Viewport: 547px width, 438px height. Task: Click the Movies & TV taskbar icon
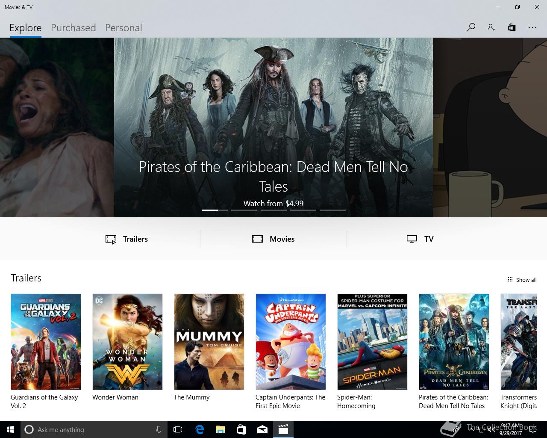pyautogui.click(x=283, y=429)
